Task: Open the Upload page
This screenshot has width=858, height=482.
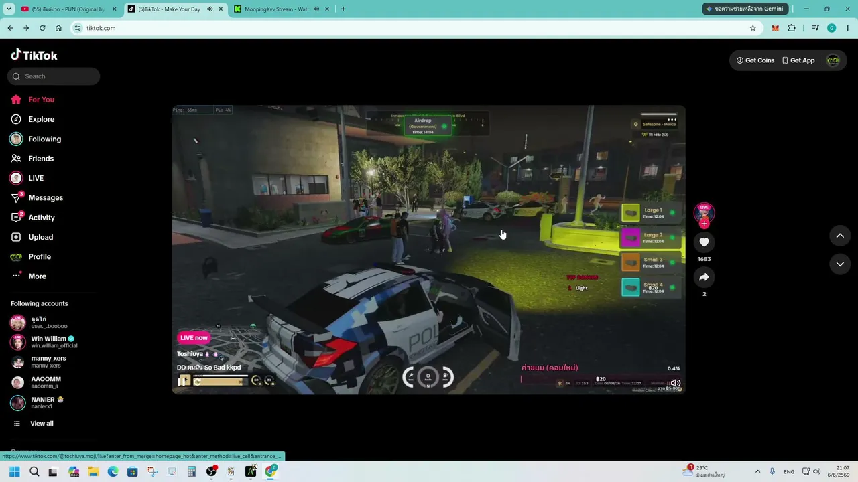Action: [x=32, y=237]
